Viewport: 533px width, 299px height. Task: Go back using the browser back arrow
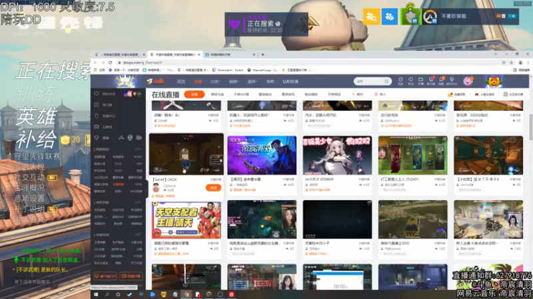tap(95, 62)
